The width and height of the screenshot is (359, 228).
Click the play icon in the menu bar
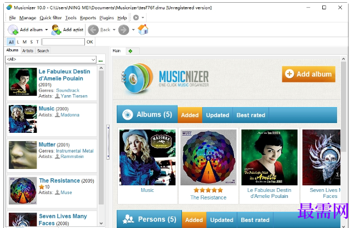[x=136, y=17]
